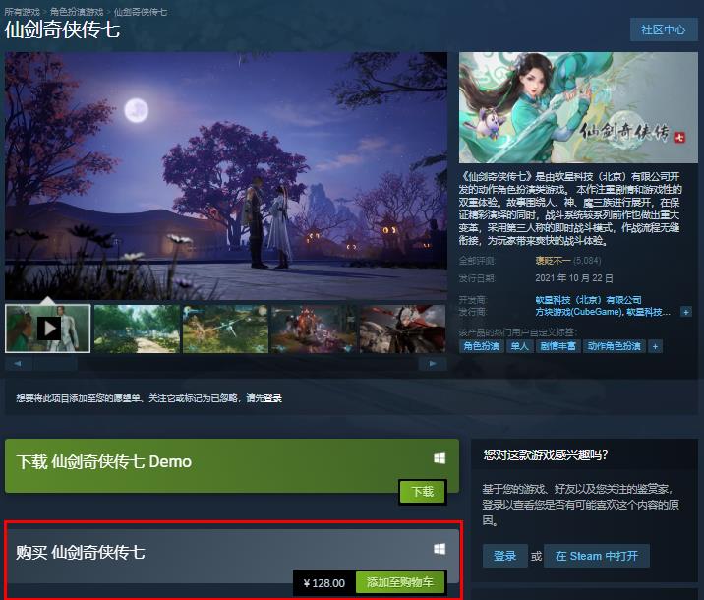Click the 下载 仙剑奇侠传七 Demo heading
Image resolution: width=704 pixels, height=600 pixels.
(x=103, y=461)
